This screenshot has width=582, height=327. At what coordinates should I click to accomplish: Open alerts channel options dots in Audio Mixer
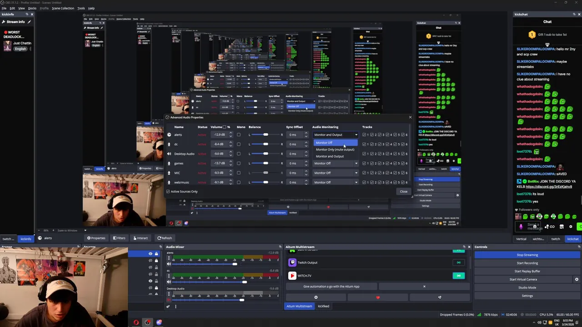point(169,258)
